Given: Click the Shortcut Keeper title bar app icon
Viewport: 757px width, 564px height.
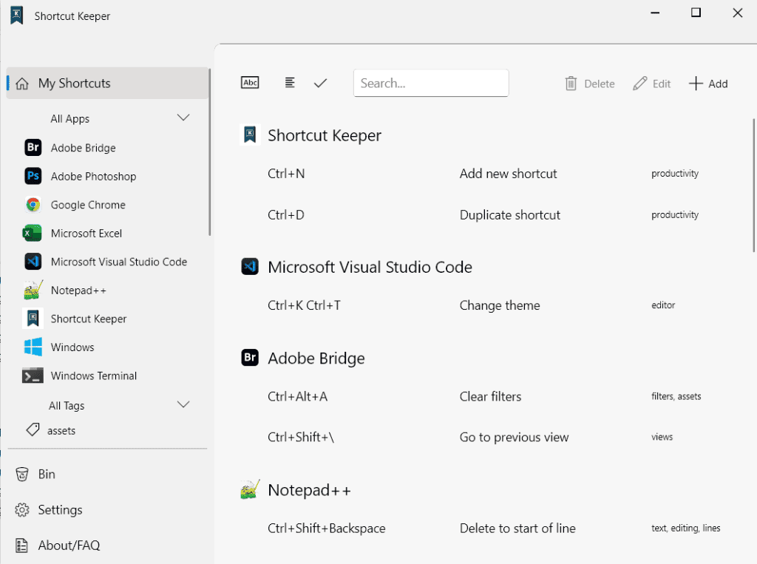Looking at the screenshot, I should 17,16.
